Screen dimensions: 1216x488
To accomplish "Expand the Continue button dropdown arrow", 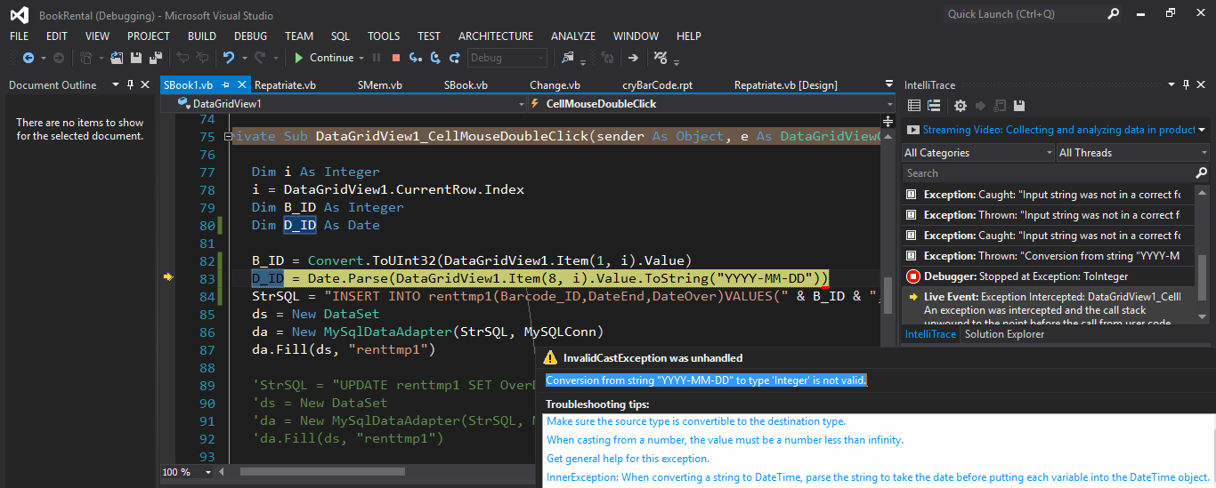I will click(361, 58).
